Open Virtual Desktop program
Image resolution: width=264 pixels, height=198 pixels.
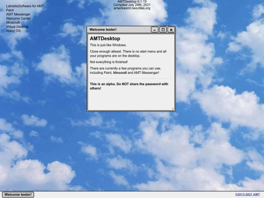pyautogui.click(x=17, y=26)
